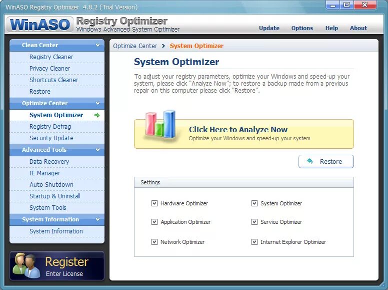Open Data Recovery tool
The width and height of the screenshot is (388, 290).
click(57, 162)
